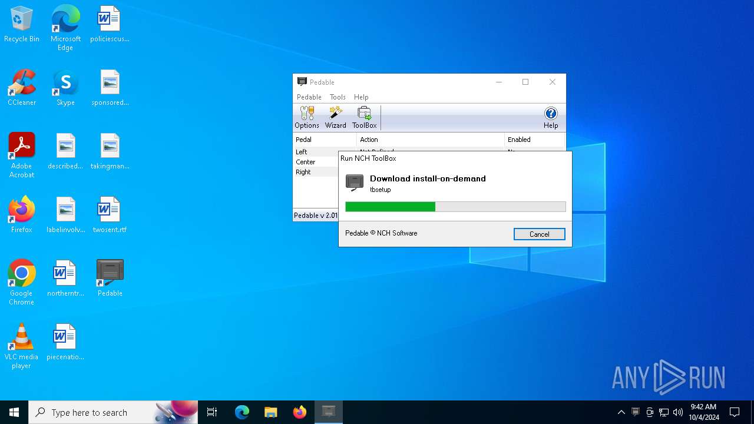
Task: Click the Enabled column header
Action: click(534, 140)
